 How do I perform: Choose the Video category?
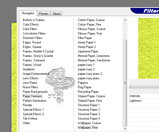(x=26, y=123)
